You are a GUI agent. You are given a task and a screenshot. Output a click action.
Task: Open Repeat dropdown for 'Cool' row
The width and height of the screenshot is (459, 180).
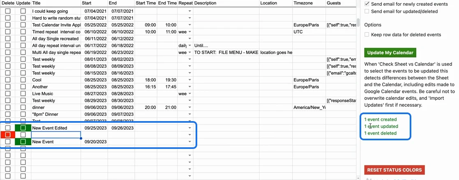pyautogui.click(x=190, y=80)
